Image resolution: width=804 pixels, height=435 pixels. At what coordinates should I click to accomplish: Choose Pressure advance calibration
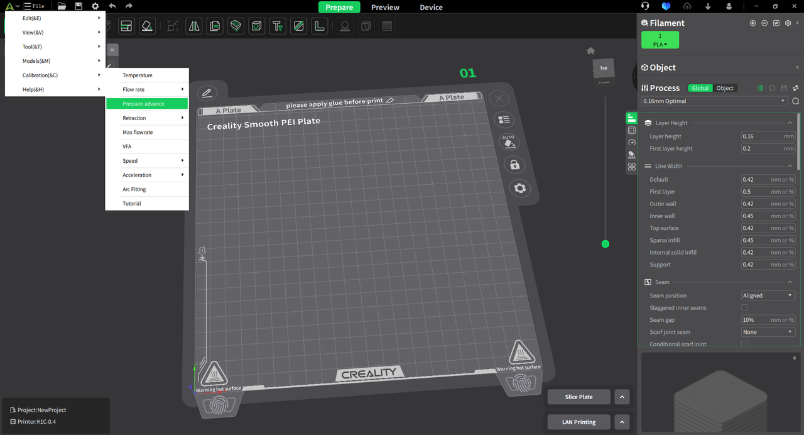(x=147, y=104)
